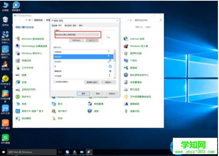The width and height of the screenshot is (219, 156).
Task: Click the Use Default (使用默认值) button
Action: [x=92, y=82]
